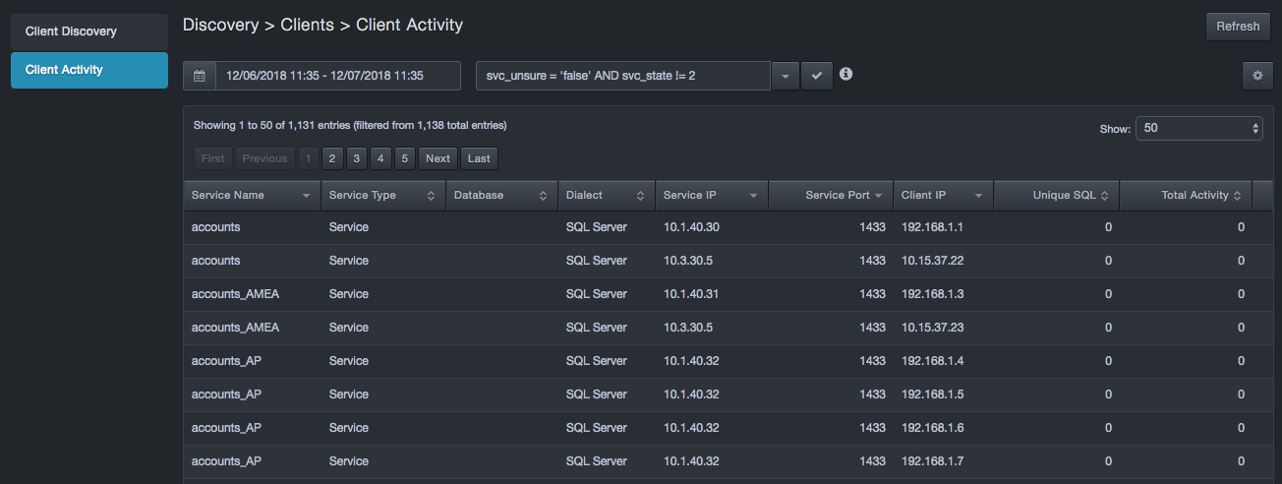Open table settings gear icon
Viewport: 1282px width, 484px height.
tap(1257, 76)
